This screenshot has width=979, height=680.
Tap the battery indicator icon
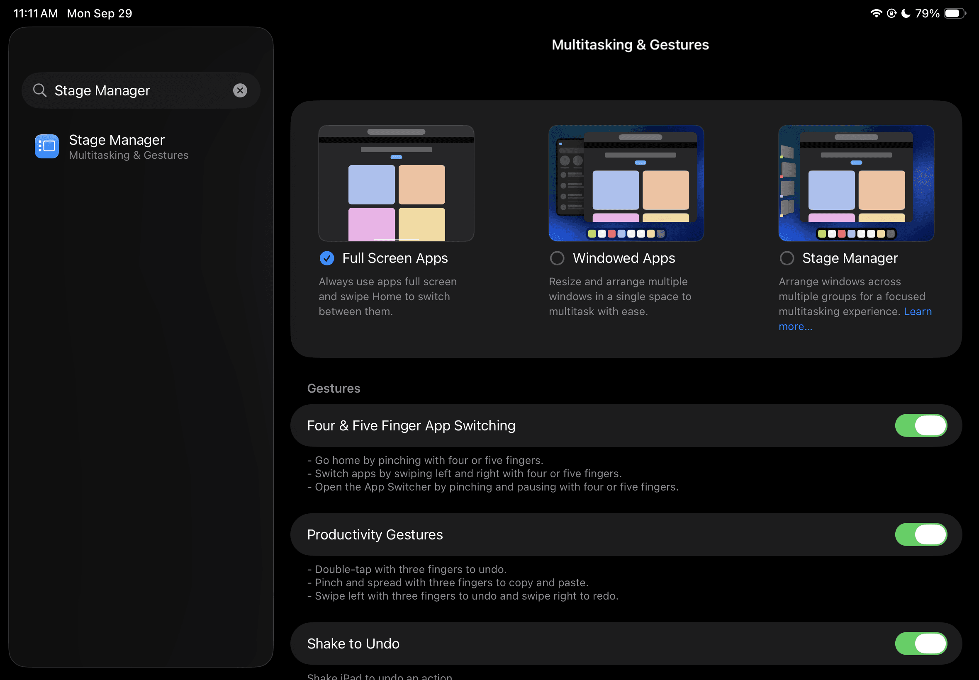pos(955,13)
